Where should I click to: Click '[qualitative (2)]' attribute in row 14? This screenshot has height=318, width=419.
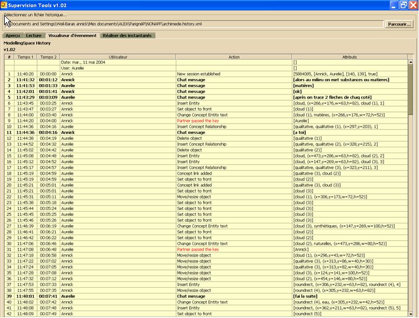[x=350, y=150]
